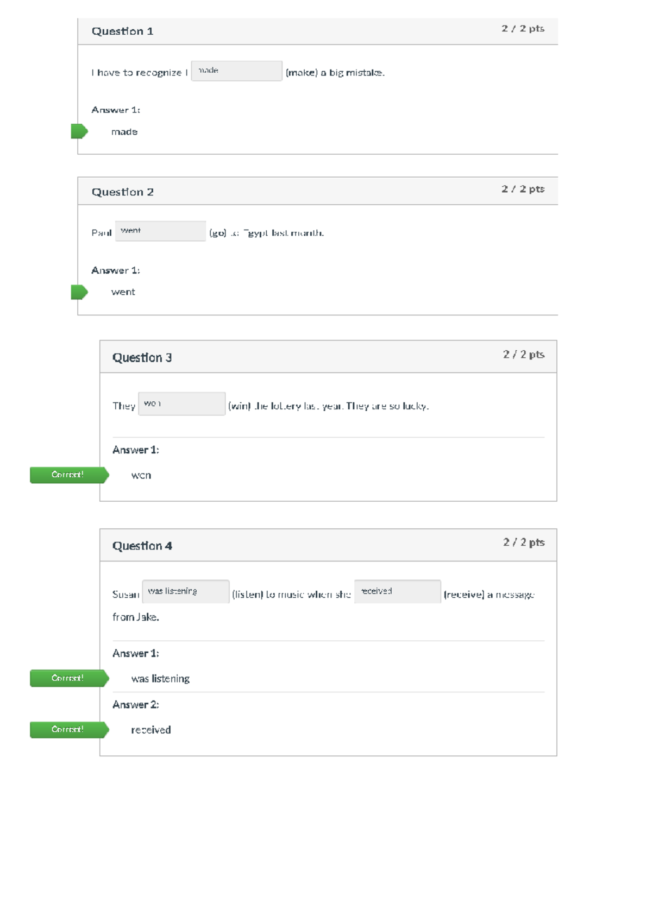The width and height of the screenshot is (652, 922).
Task: Click the "Question 1" heading
Action: [x=122, y=31]
